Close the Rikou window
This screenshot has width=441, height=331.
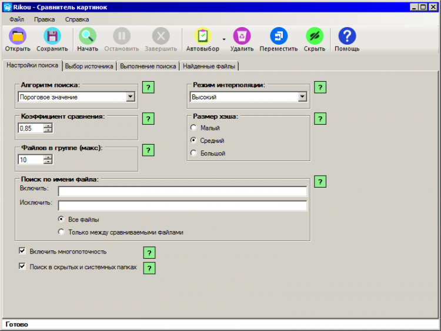433,7
